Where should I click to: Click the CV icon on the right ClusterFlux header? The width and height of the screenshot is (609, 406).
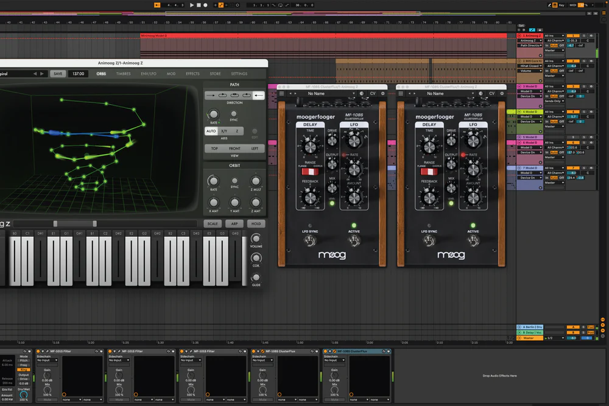(491, 94)
